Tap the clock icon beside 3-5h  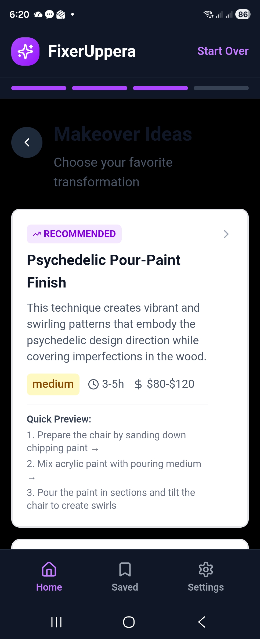[x=93, y=384]
